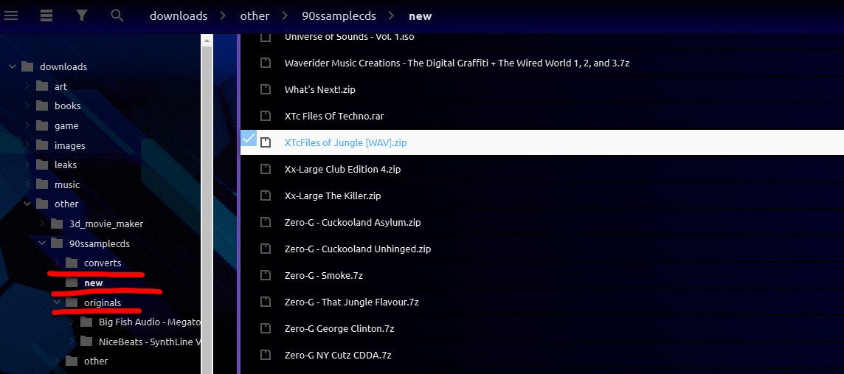Select the images folder in tree

[70, 145]
